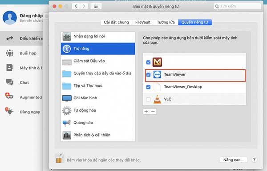Show all preferences grid button
This screenshot has width=267, height=171.
pos(96,6)
